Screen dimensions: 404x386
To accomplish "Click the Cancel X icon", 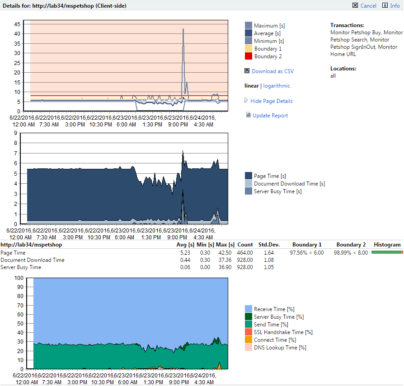I will pyautogui.click(x=355, y=5).
